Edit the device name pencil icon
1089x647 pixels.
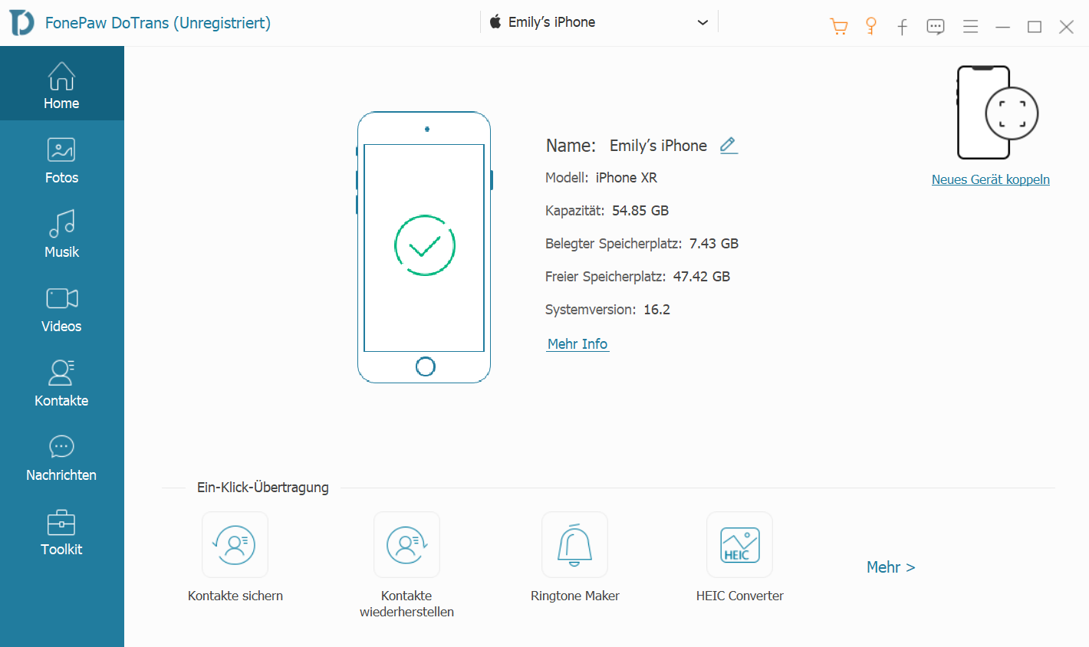tap(729, 145)
